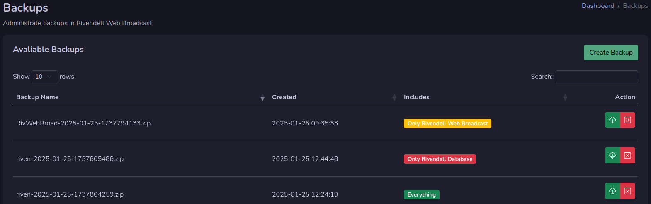Screen dimensions: 651x204
Task: Click created date 2025-01-25 12:24:19
Action: pos(305,194)
